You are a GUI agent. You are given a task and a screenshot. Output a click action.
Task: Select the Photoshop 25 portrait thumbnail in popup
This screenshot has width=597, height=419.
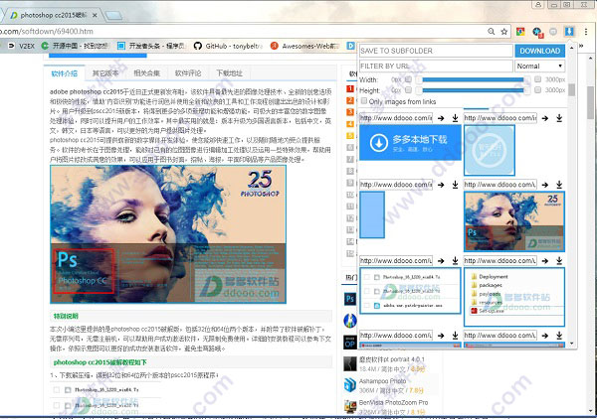pyautogui.click(x=514, y=221)
